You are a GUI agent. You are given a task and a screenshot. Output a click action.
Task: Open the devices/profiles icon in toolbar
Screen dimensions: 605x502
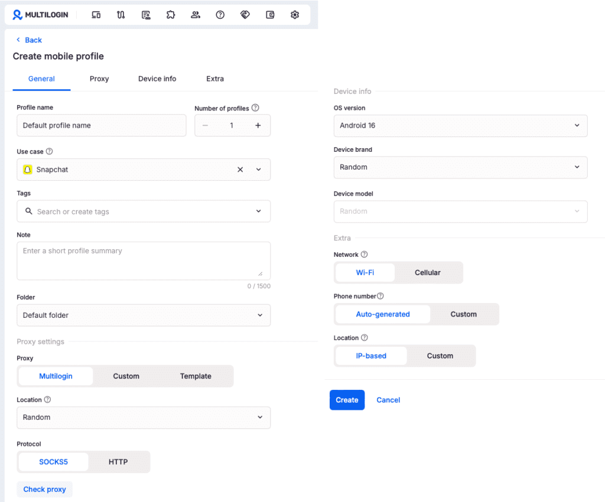[96, 15]
